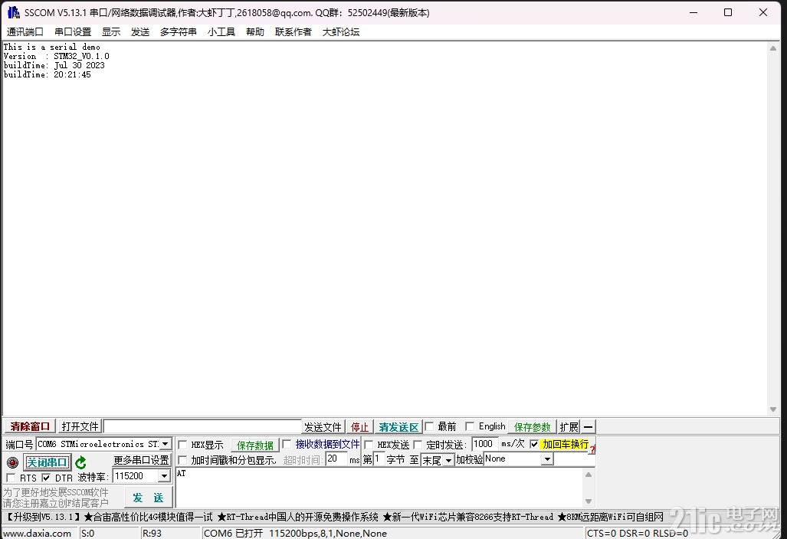Click the 扩展 button
The height and width of the screenshot is (539, 787).
click(569, 427)
